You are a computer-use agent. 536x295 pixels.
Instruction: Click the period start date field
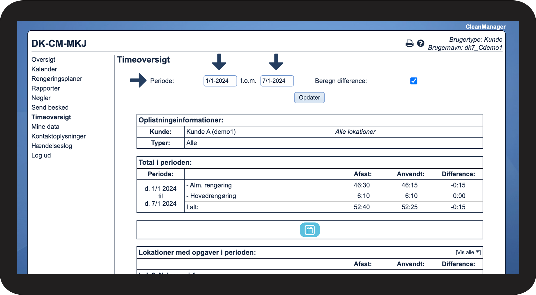point(220,81)
